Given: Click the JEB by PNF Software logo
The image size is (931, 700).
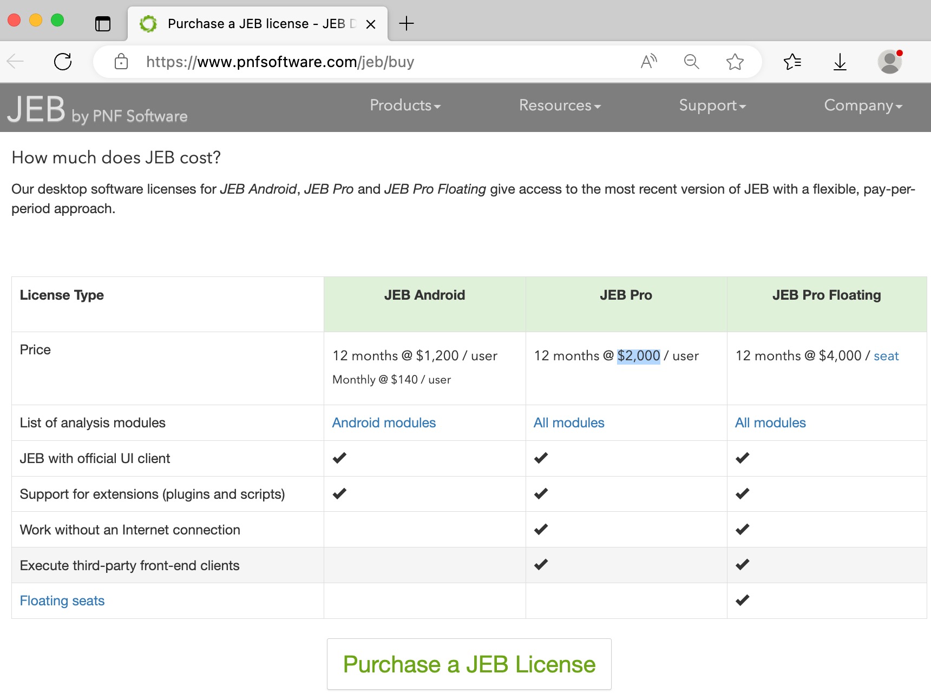Looking at the screenshot, I should [x=97, y=110].
